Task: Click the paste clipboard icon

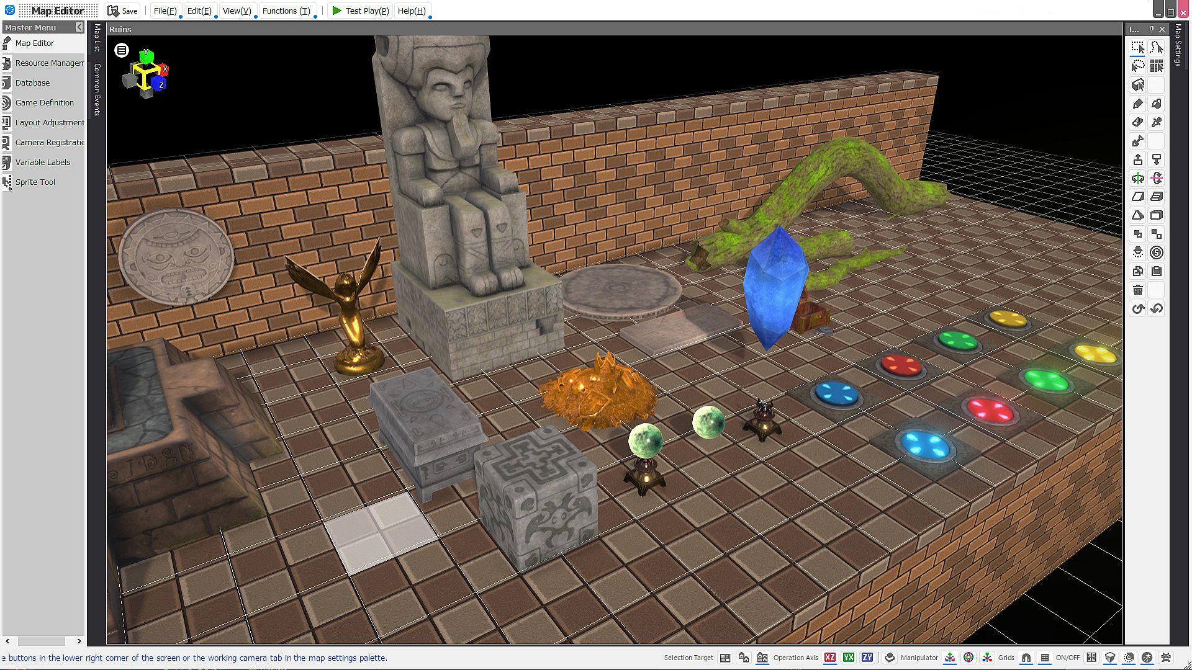Action: tap(1156, 271)
